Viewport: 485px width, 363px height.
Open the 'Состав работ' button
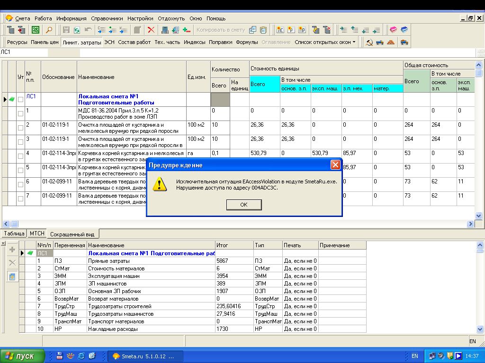coord(134,42)
